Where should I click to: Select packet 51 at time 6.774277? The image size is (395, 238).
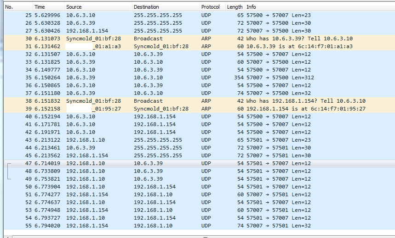coord(199,194)
